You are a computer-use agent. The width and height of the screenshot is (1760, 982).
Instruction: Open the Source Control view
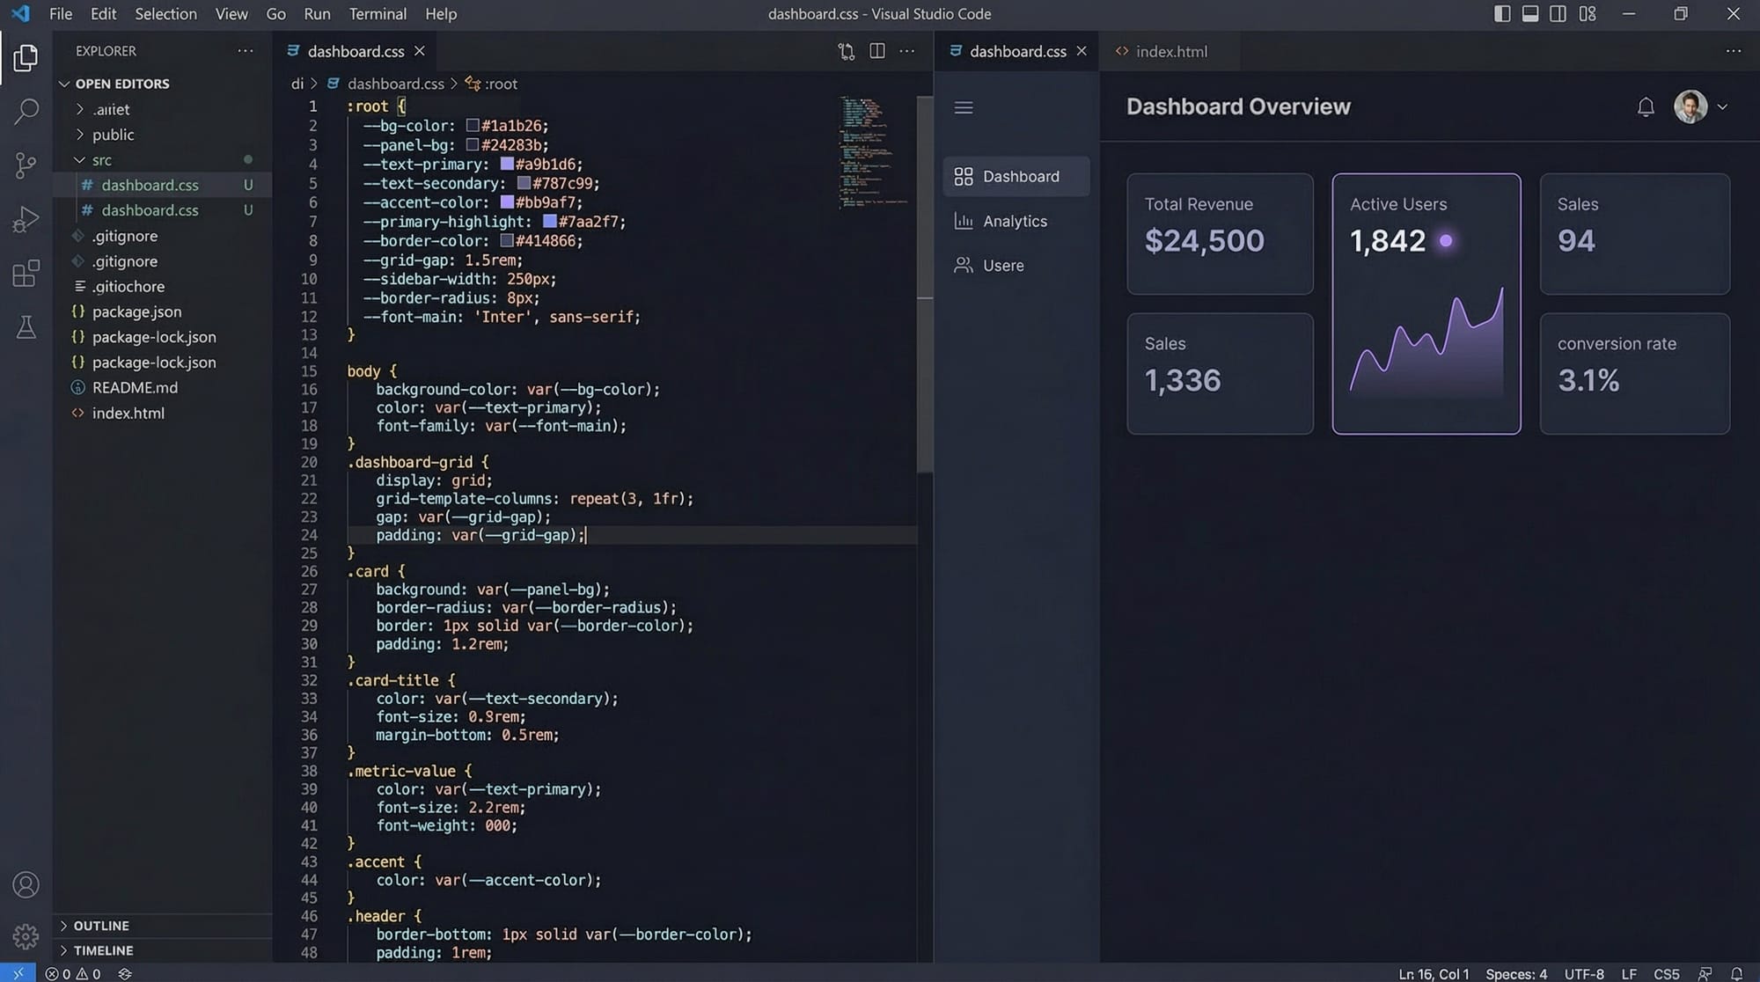click(26, 165)
